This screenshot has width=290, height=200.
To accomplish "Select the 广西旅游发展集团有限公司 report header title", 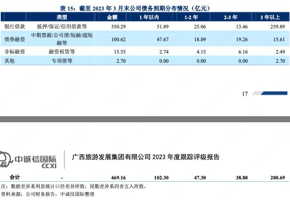I will pyautogui.click(x=146, y=157).
